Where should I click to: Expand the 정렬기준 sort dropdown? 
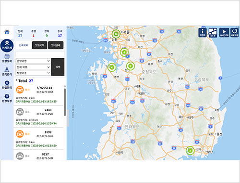(33, 73)
